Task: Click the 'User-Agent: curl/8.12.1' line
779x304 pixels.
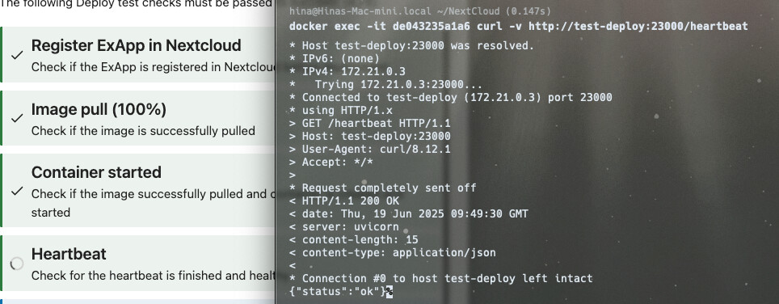Action: [369, 149]
